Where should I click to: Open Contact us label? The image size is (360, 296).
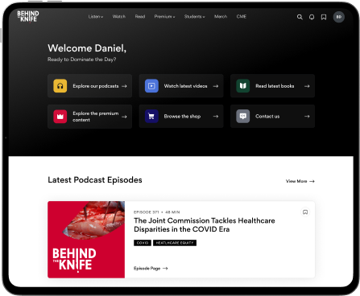coord(267,117)
